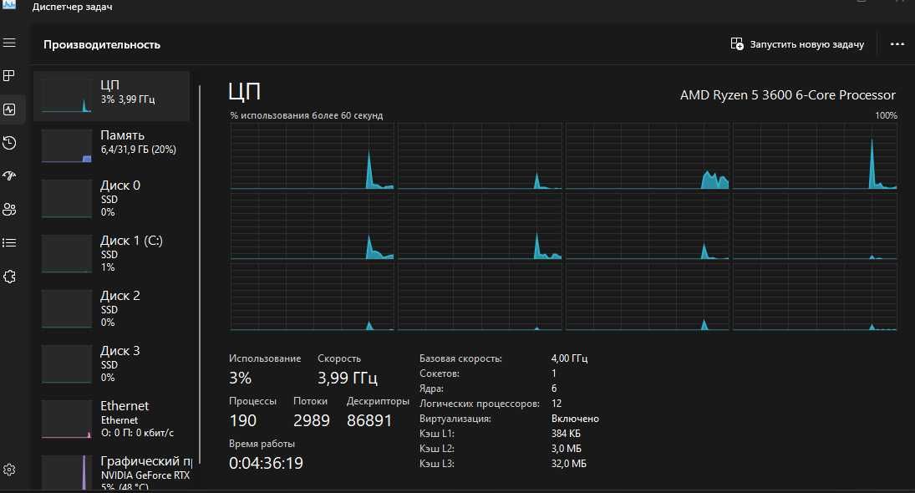The image size is (915, 493).
Task: Click the Производительность page heading
Action: coord(102,45)
